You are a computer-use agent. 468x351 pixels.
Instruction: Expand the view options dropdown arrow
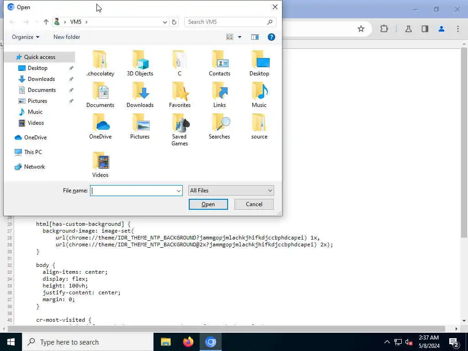[239, 37]
